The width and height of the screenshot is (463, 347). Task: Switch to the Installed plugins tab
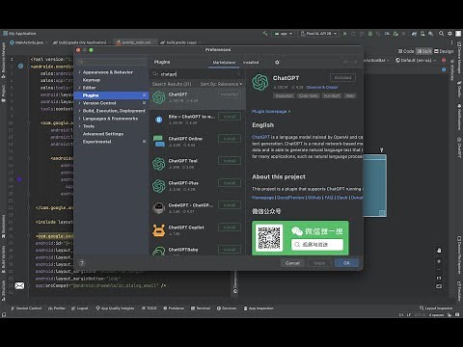click(251, 63)
